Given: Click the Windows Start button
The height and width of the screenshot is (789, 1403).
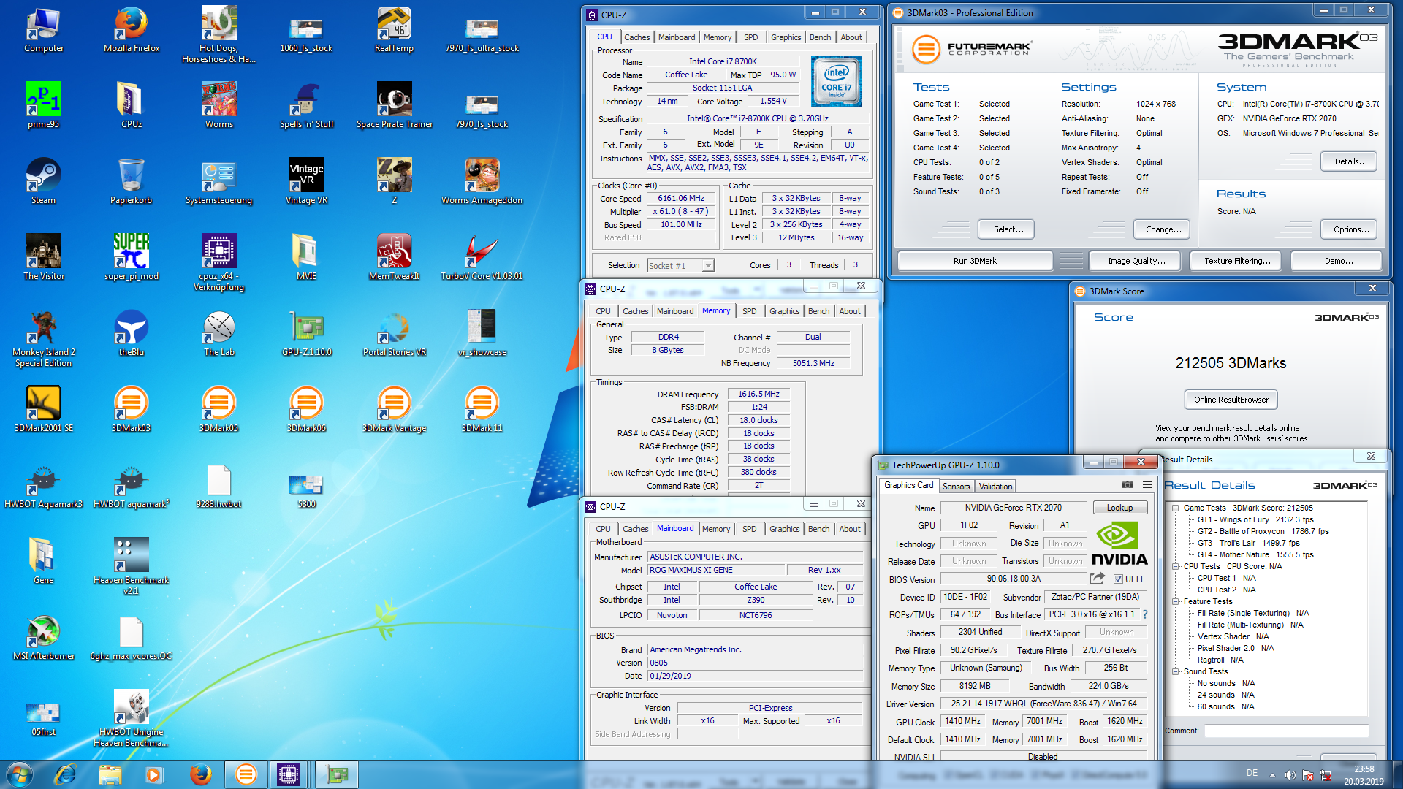Looking at the screenshot, I should pos(20,774).
